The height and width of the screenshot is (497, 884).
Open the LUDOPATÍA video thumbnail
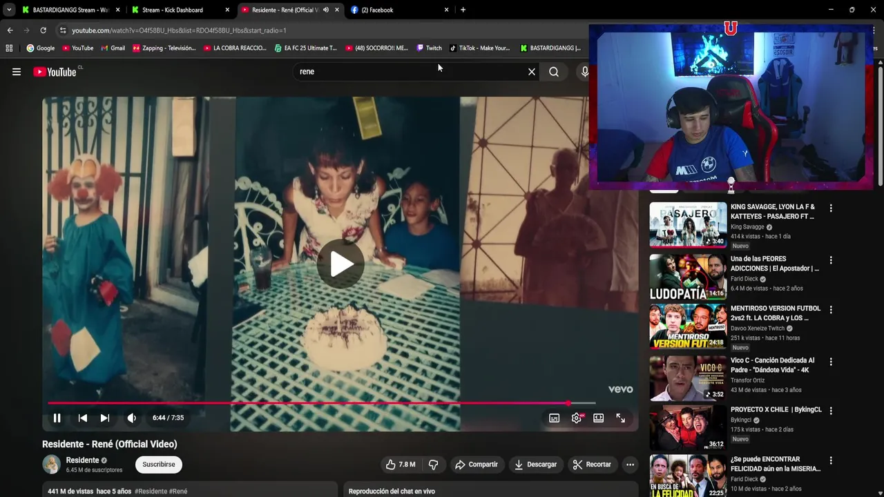tap(688, 277)
